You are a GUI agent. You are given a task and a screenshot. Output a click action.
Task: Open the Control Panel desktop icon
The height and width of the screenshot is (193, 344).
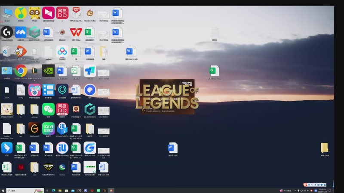click(x=7, y=71)
